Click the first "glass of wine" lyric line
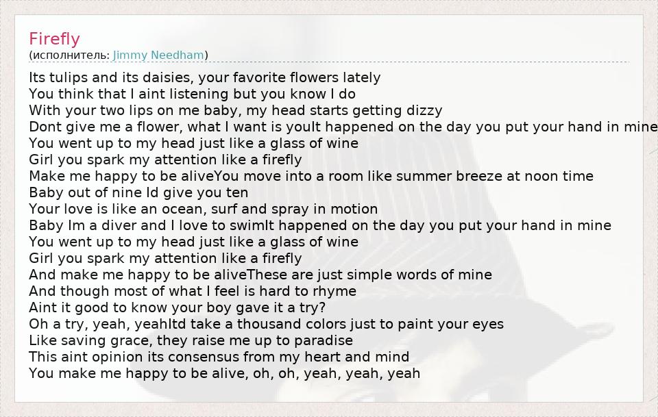Screen dimensions: 658x417 click(x=193, y=143)
